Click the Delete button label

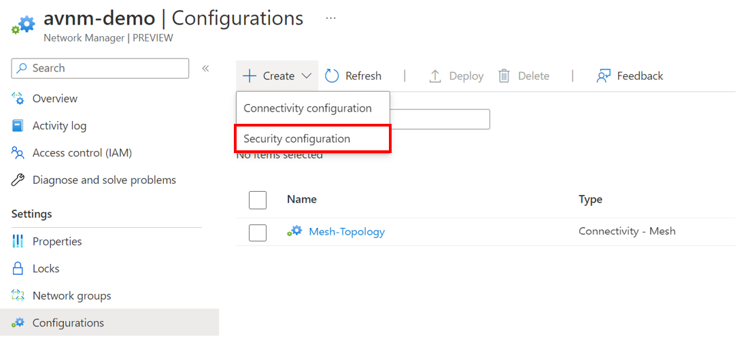click(534, 76)
